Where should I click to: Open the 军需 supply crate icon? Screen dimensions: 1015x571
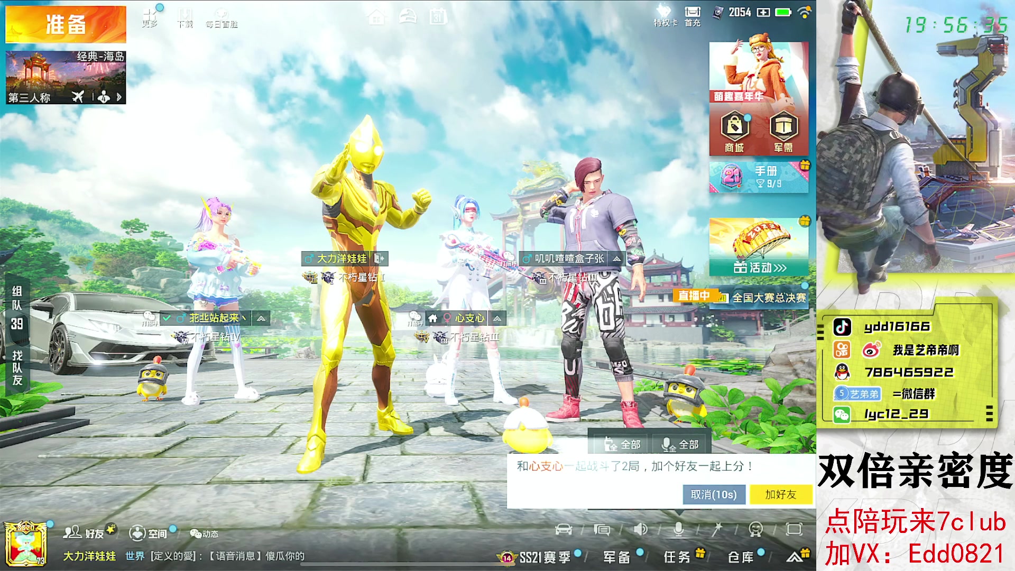pyautogui.click(x=783, y=132)
